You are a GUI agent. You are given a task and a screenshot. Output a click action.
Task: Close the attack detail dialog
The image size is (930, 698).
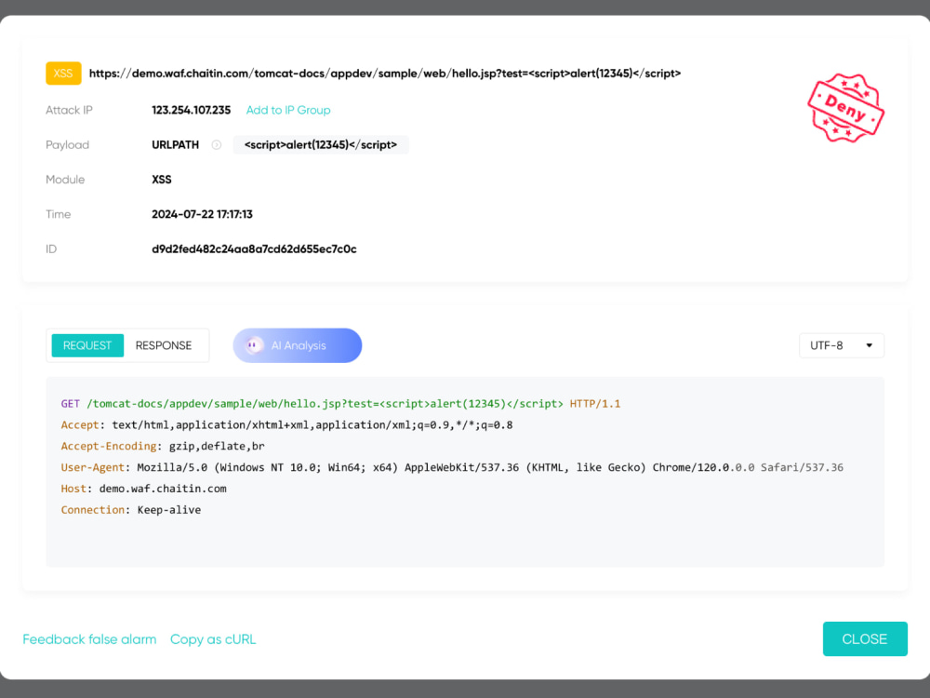coord(865,638)
